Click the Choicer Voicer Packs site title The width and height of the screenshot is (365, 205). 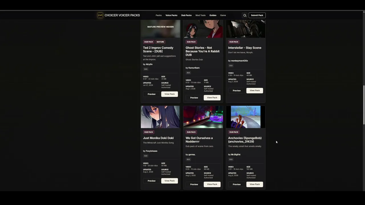pyautogui.click(x=122, y=15)
